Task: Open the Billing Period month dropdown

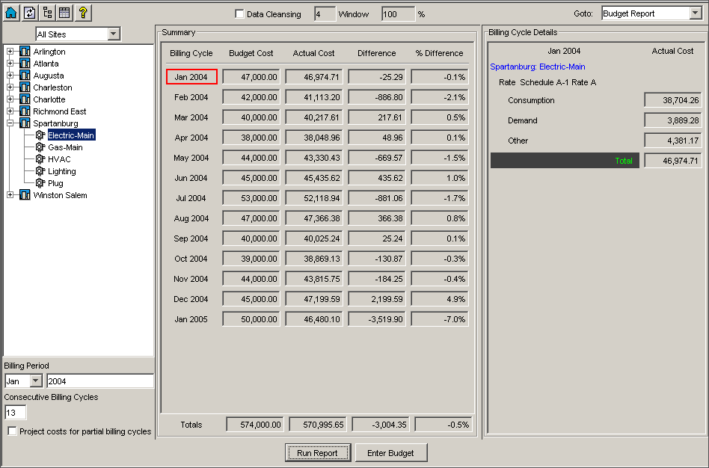Action: point(36,381)
